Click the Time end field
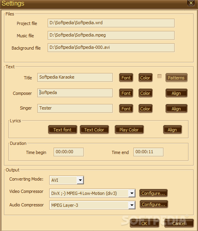The width and height of the screenshot is (198, 231). click(148, 152)
